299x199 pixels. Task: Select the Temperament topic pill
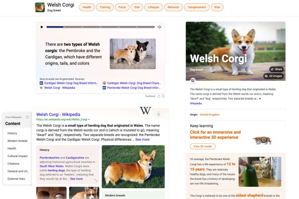[x=197, y=7]
